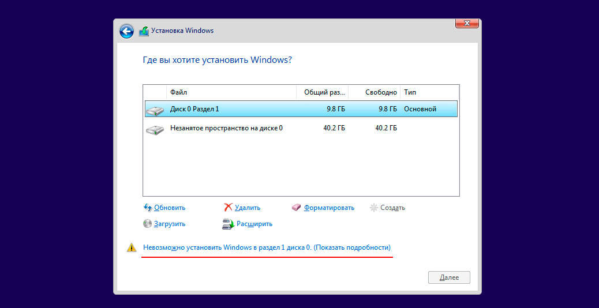Click the Основной type cell
This screenshot has width=599, height=308.
point(420,109)
